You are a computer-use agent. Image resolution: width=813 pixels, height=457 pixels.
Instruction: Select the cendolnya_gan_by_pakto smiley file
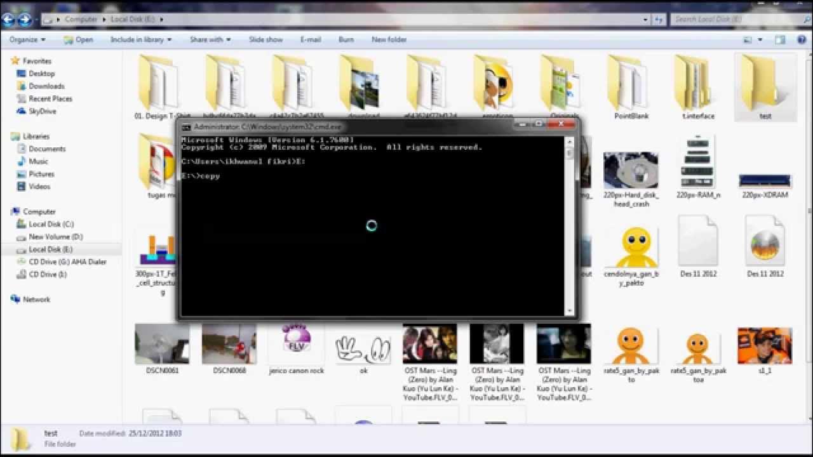click(x=631, y=256)
